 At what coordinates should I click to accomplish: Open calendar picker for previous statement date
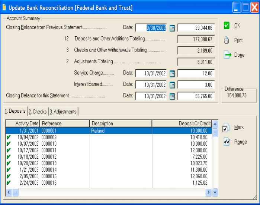172,28
